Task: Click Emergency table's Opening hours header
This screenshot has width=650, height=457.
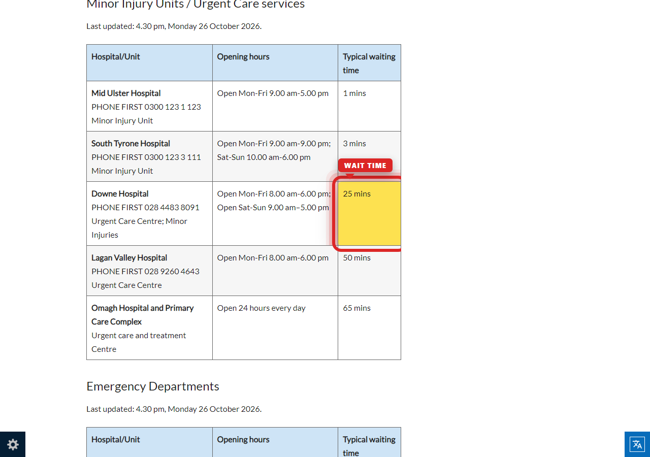Action: pyautogui.click(x=275, y=442)
